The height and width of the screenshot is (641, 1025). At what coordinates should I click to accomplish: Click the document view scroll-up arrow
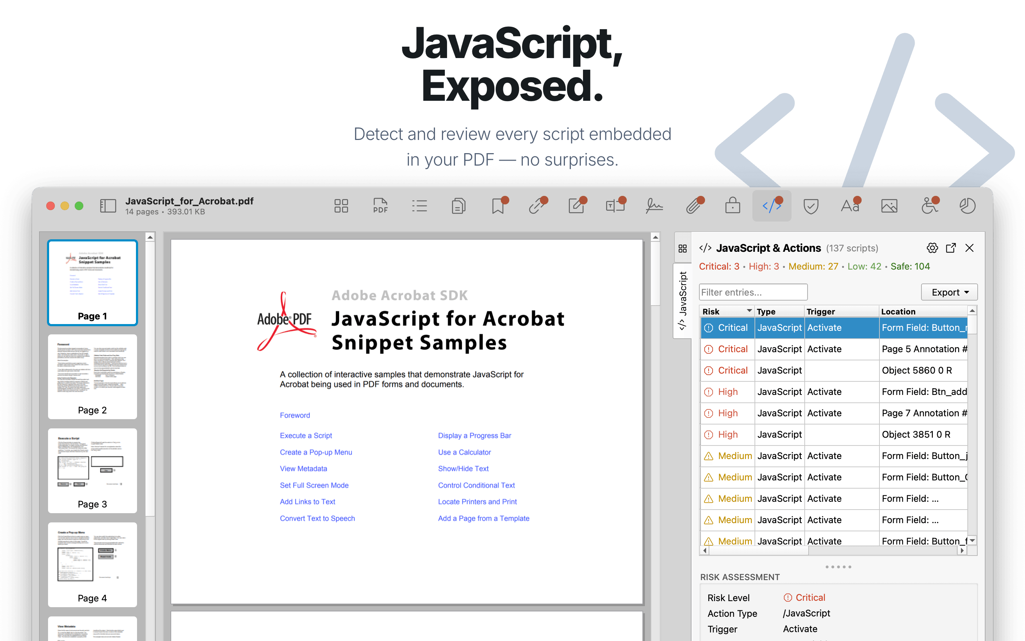(655, 238)
